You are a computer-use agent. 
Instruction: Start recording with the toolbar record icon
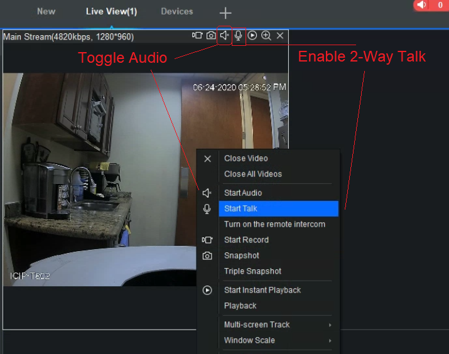(197, 36)
